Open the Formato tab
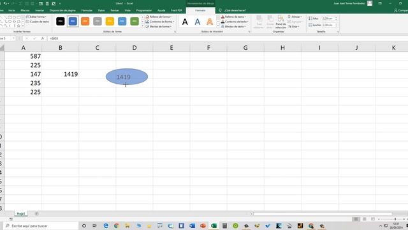Image resolution: width=408 pixels, height=230 pixels. (x=200, y=10)
